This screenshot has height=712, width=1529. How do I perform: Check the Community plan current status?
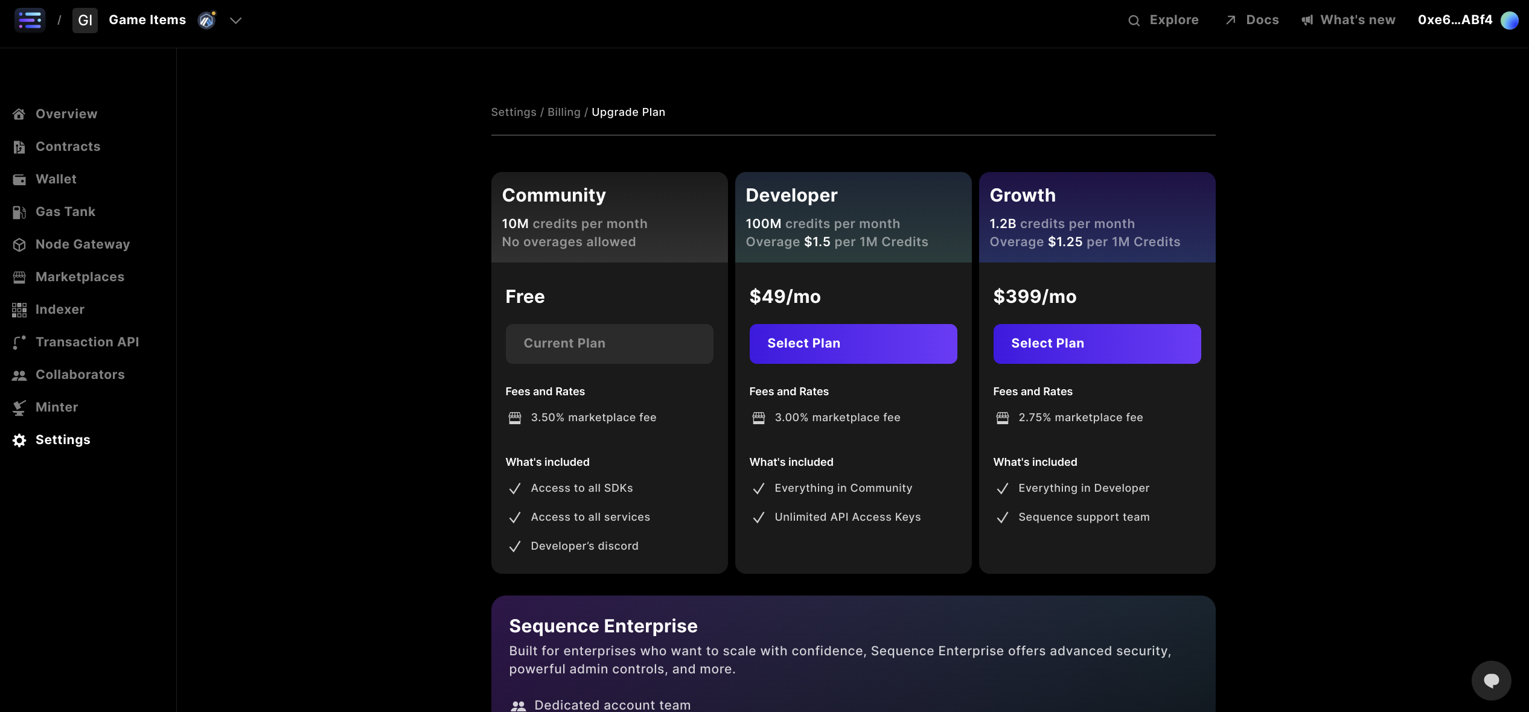coord(608,343)
